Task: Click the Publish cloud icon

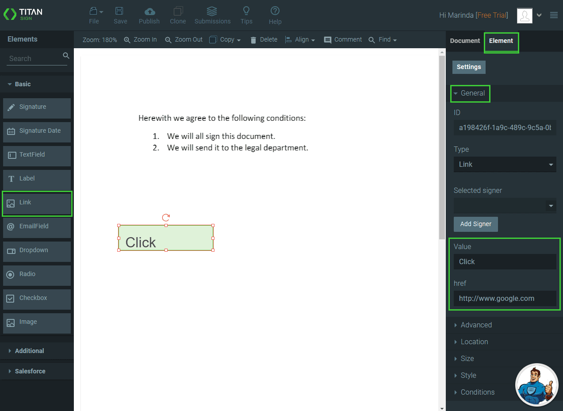Action: [x=149, y=12]
